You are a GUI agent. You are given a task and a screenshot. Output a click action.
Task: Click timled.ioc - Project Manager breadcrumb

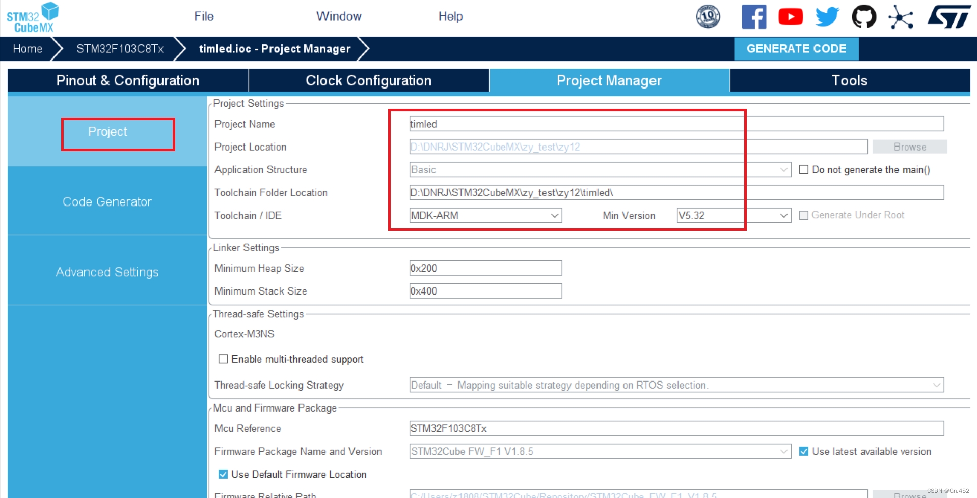tap(275, 49)
